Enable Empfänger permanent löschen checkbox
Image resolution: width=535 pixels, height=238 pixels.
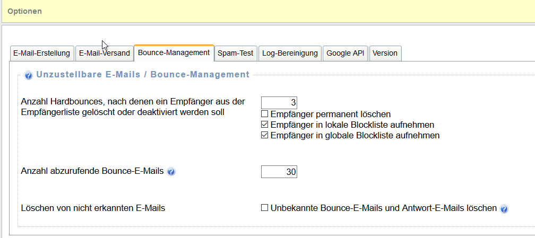pyautogui.click(x=264, y=114)
